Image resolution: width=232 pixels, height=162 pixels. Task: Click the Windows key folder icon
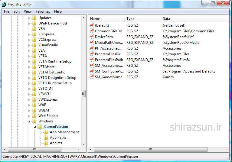[34, 121]
